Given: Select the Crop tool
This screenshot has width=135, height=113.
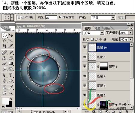Looking at the screenshot, I should (4, 46).
